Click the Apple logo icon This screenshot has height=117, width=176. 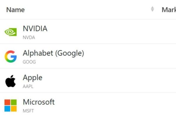(x=10, y=81)
